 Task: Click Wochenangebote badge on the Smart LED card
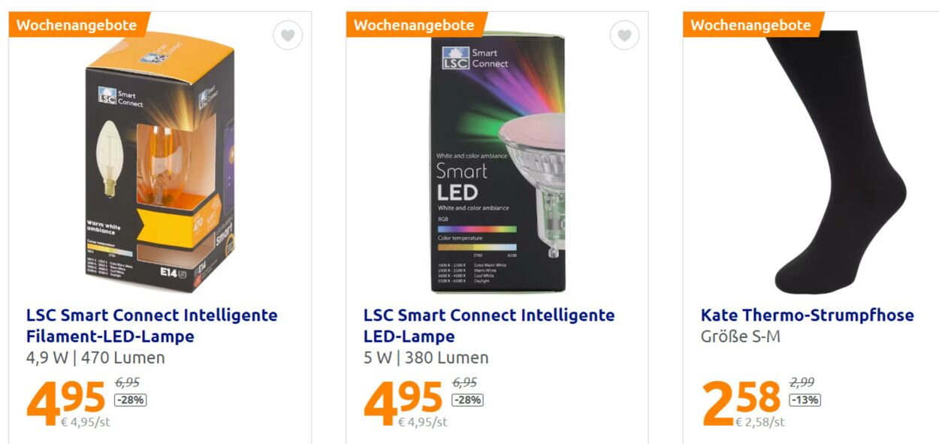tap(414, 25)
